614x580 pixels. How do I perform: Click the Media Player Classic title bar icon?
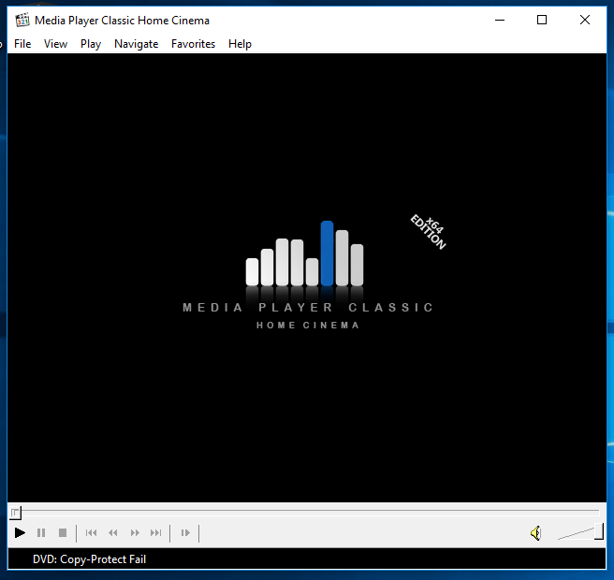point(22,20)
